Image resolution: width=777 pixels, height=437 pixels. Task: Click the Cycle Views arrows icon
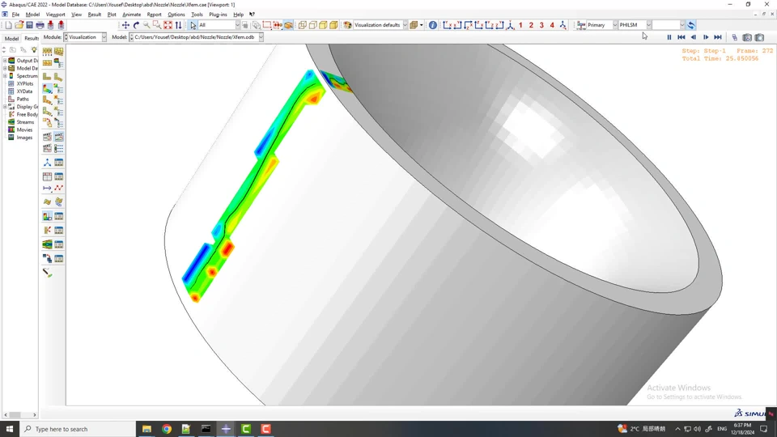178,25
